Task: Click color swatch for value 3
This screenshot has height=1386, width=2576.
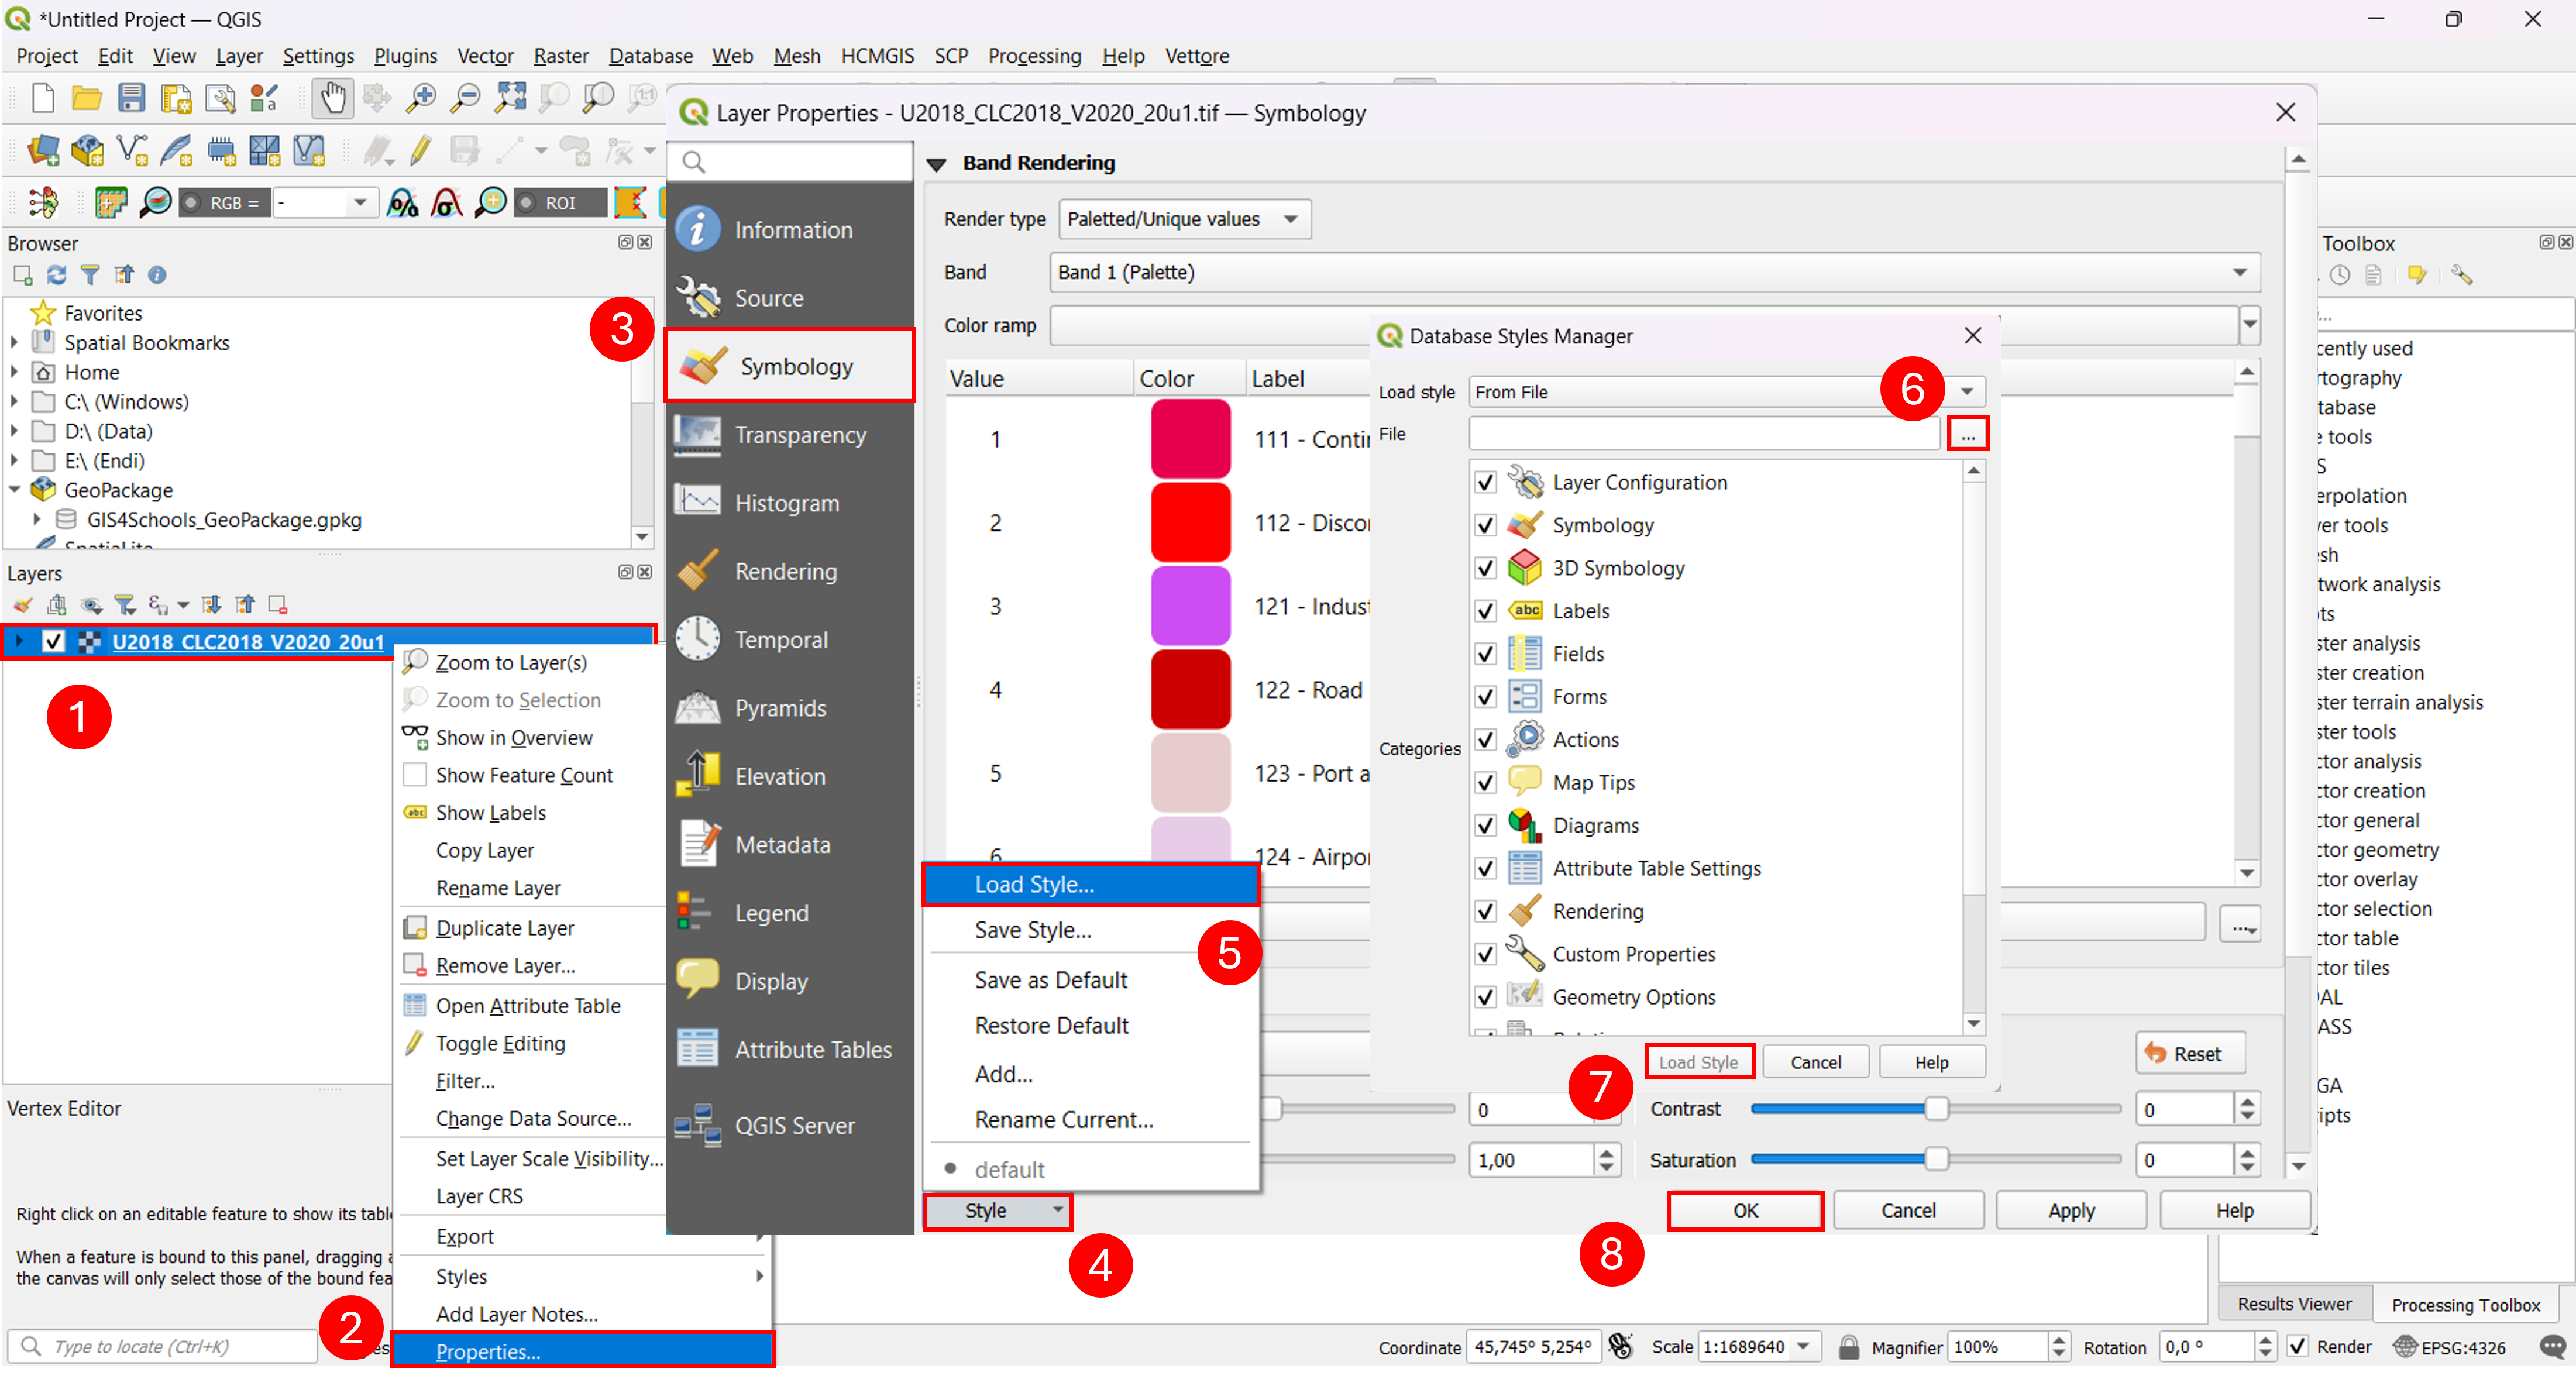Action: coord(1190,607)
